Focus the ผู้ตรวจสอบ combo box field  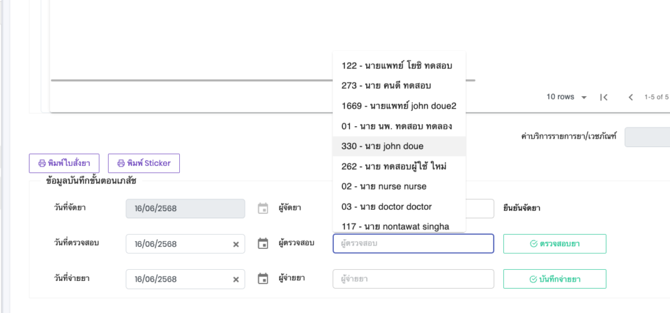coord(413,244)
